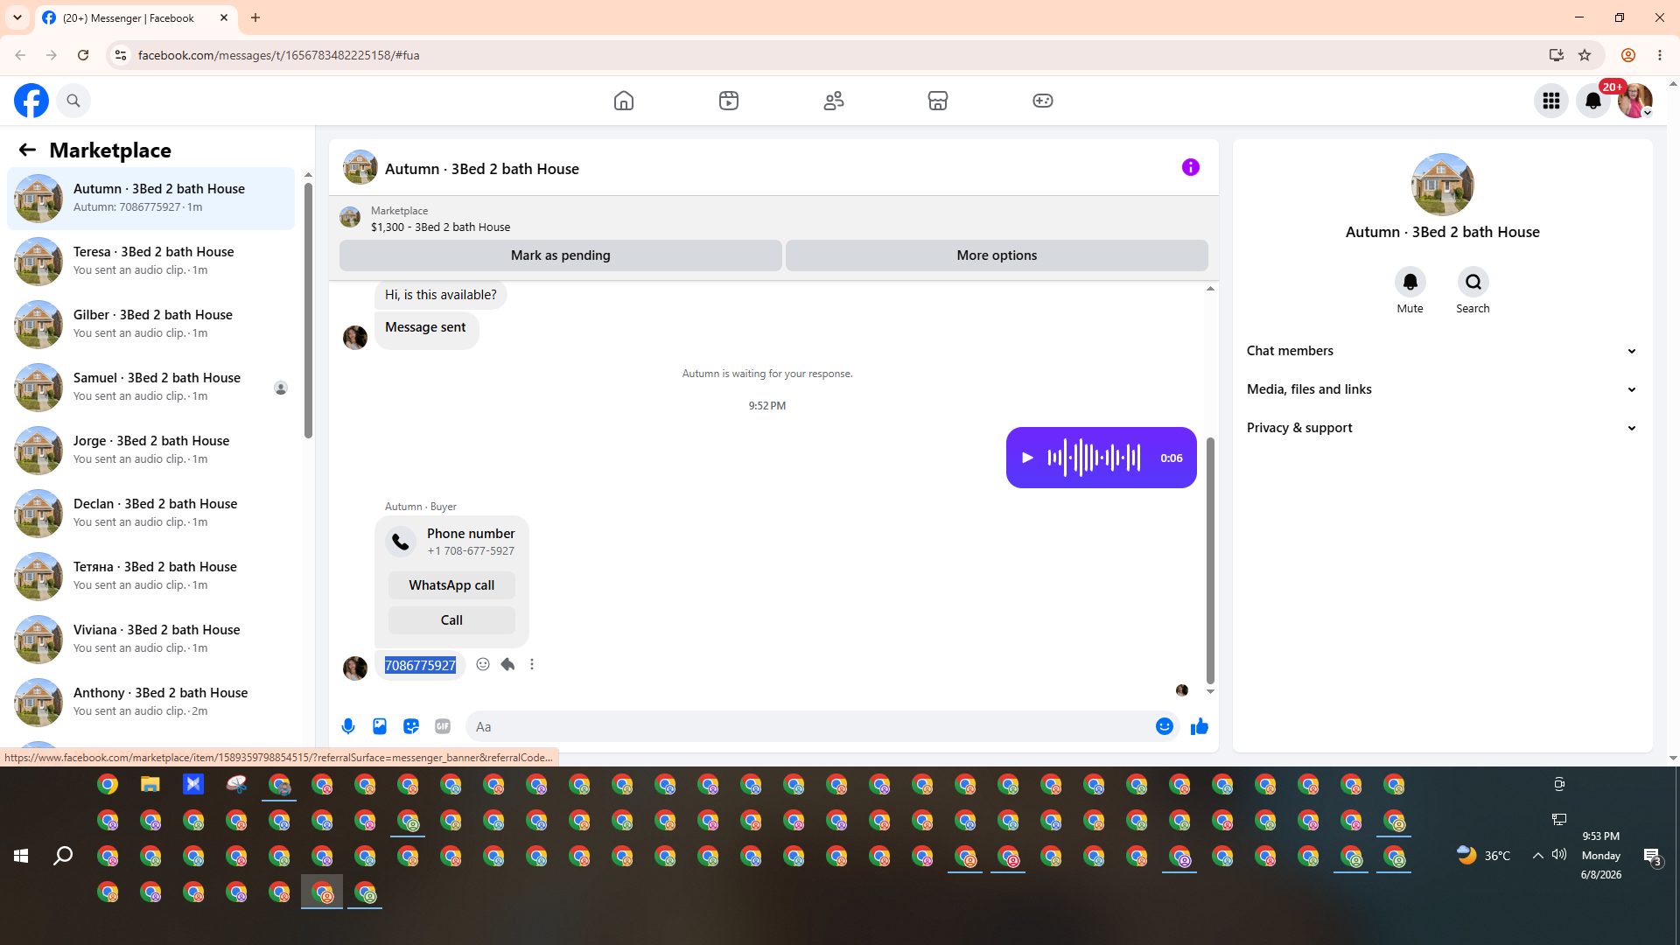View site information icon in address bar
The height and width of the screenshot is (945, 1680).
(121, 55)
